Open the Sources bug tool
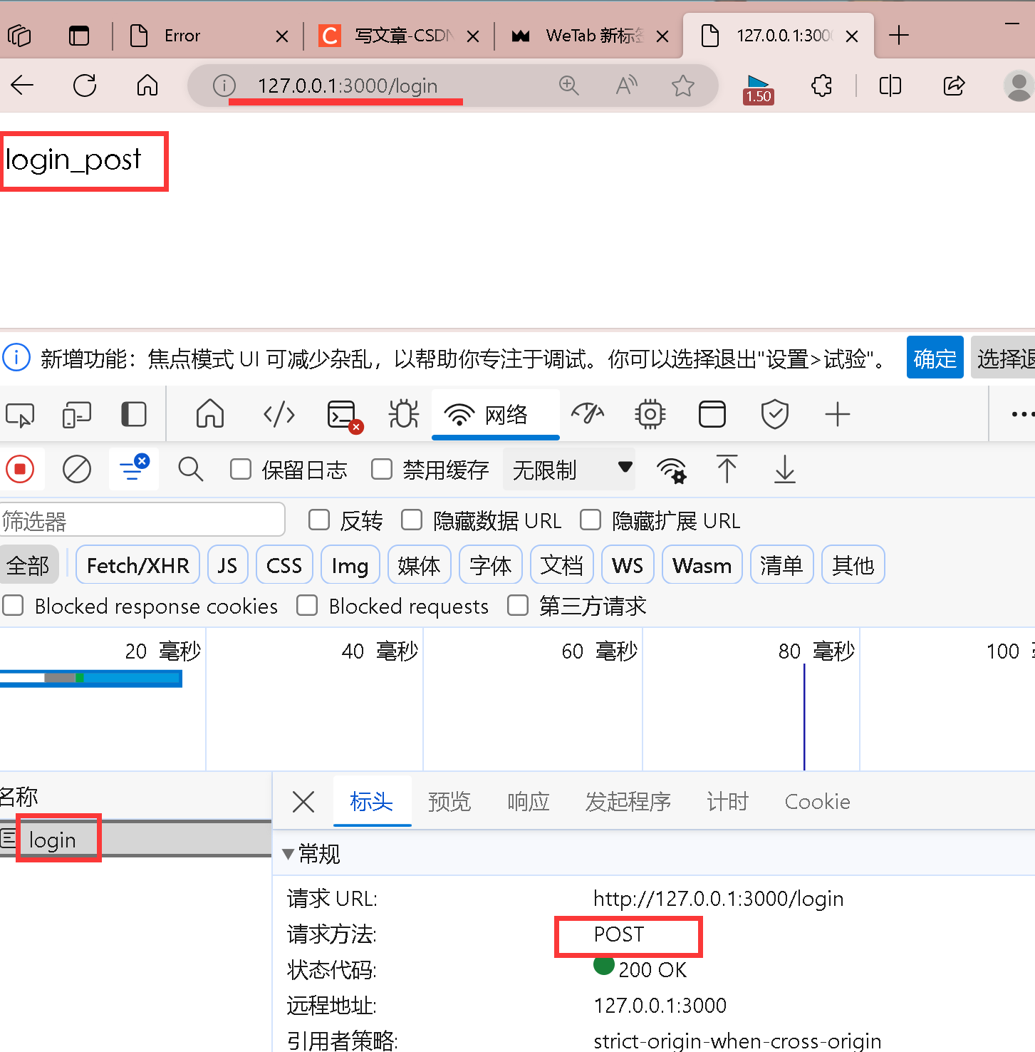 tap(404, 414)
